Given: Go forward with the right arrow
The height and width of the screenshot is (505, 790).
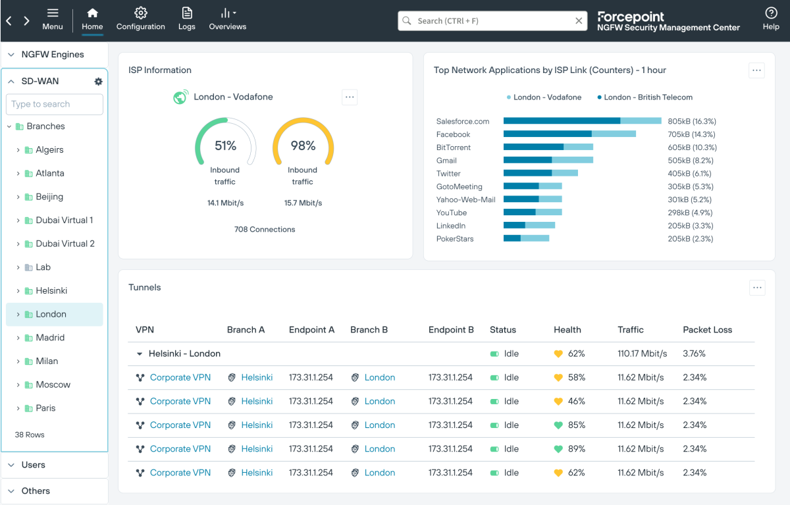Looking at the screenshot, I should (x=26, y=21).
